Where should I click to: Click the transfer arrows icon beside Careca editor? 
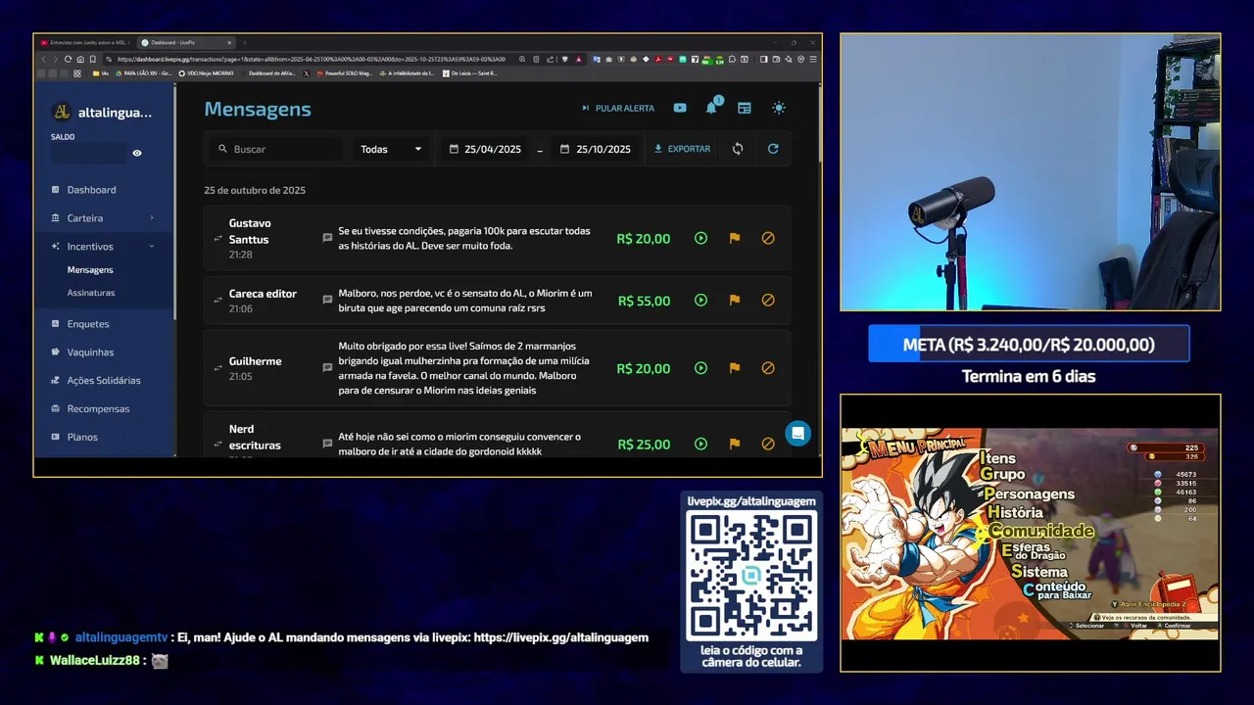click(217, 301)
